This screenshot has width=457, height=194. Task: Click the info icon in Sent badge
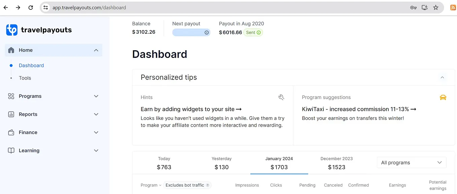coord(259,33)
